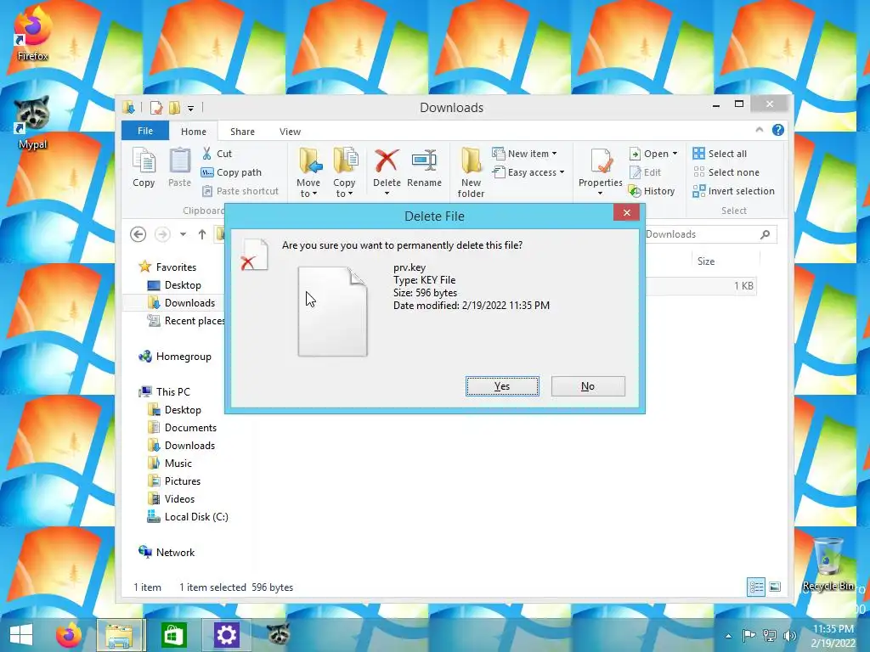Viewport: 870px width, 652px height.
Task: Select Pictures folder in navigation pane
Action: 182,481
